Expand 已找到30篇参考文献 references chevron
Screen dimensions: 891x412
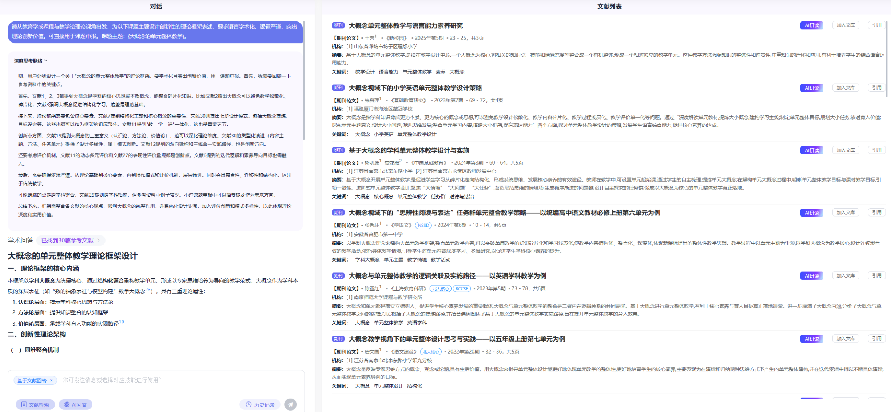point(98,240)
